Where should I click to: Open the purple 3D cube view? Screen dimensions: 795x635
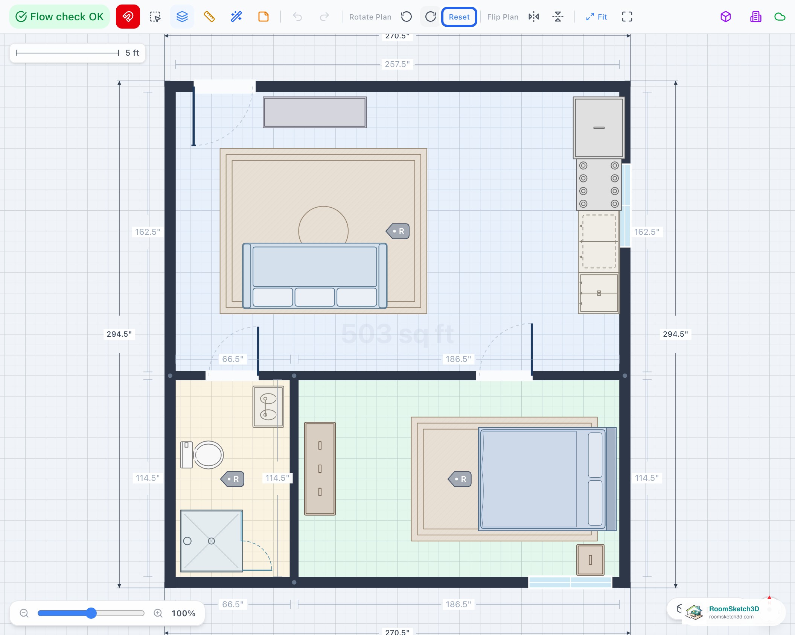coord(726,17)
